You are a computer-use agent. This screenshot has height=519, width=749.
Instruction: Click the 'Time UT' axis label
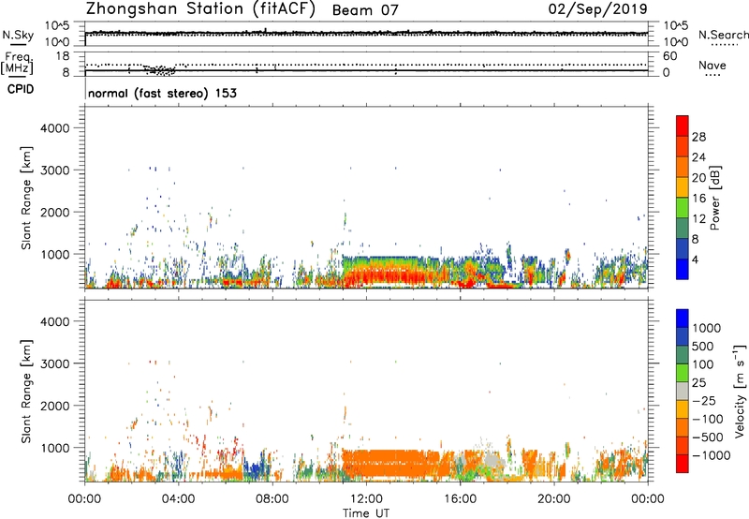click(x=366, y=513)
